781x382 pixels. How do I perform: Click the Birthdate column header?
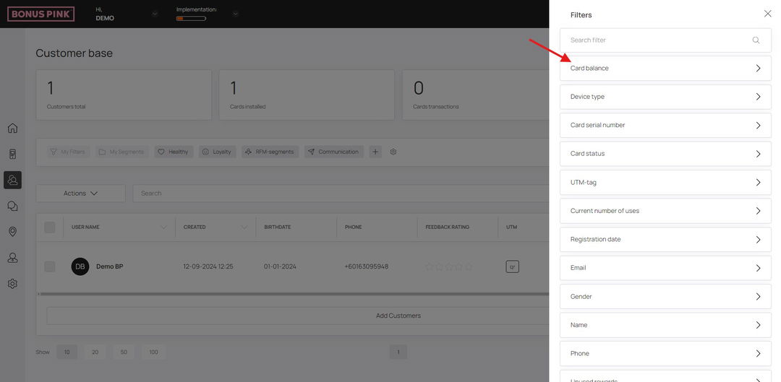point(278,227)
